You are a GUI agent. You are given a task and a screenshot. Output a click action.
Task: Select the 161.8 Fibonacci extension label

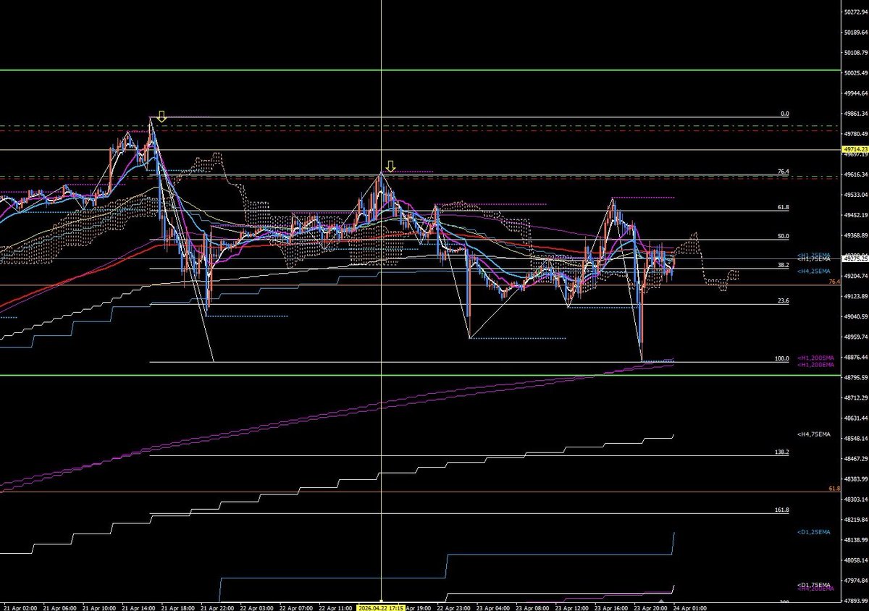pyautogui.click(x=782, y=510)
